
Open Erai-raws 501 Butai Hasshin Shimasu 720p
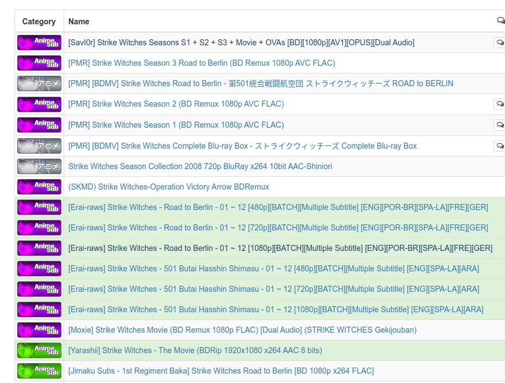click(x=274, y=289)
